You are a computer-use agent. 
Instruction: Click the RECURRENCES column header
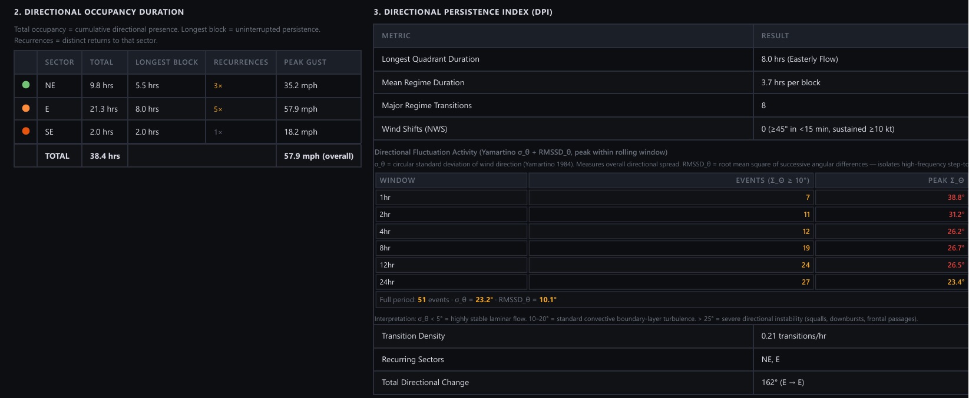[241, 62]
